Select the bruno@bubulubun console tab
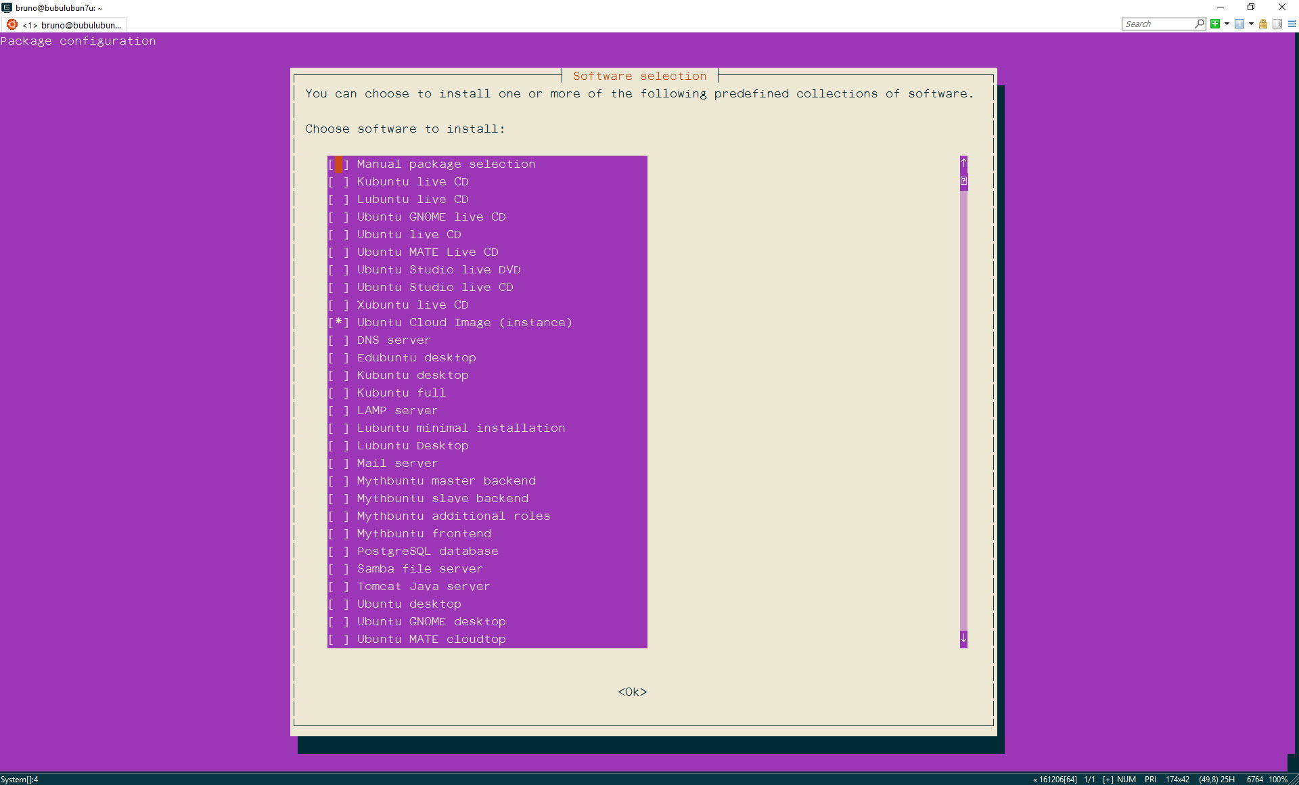 click(x=73, y=25)
